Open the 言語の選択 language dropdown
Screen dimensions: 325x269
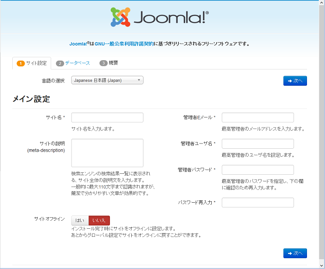[x=107, y=80]
